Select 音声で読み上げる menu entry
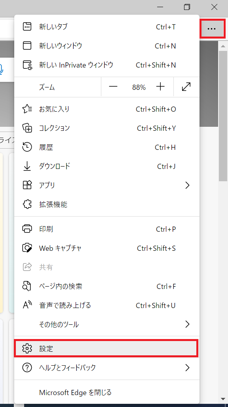The image size is (228, 407). coord(107,305)
